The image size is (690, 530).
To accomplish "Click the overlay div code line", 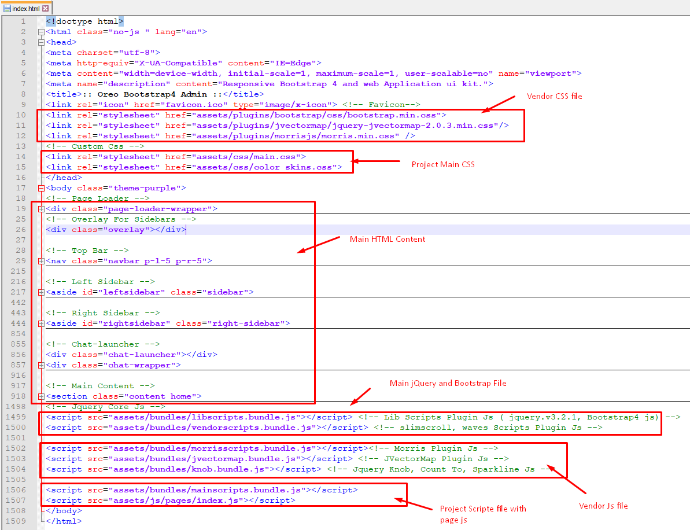I will click(116, 230).
